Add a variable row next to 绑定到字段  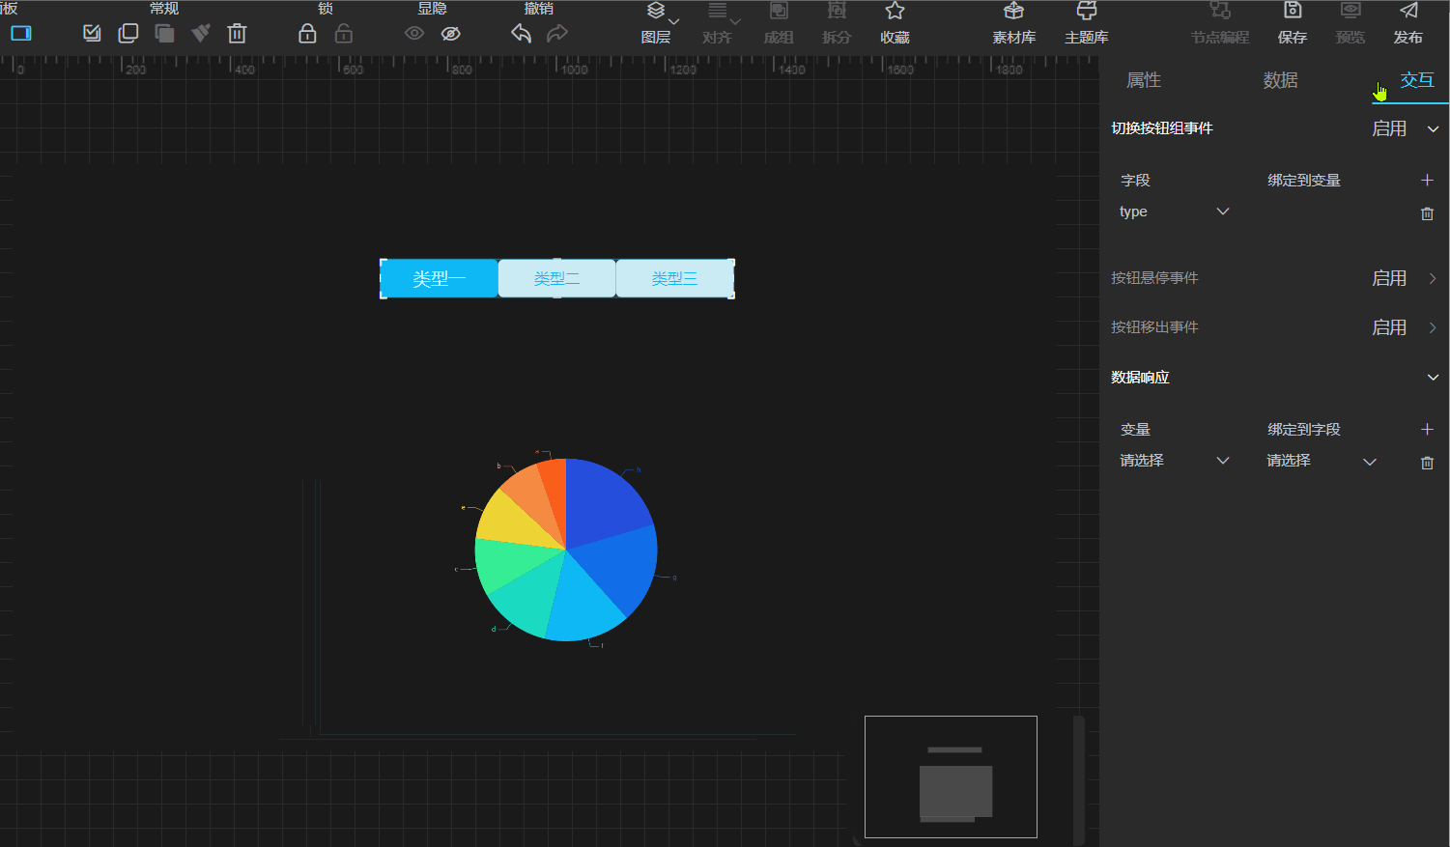pyautogui.click(x=1427, y=430)
